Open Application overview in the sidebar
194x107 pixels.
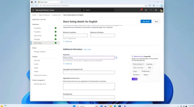tap(39, 19)
